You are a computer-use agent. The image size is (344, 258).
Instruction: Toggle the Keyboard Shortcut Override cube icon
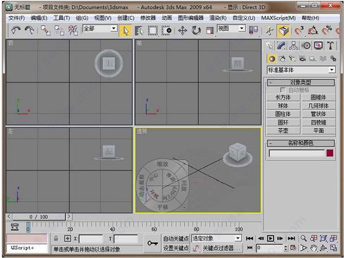(x=284, y=31)
